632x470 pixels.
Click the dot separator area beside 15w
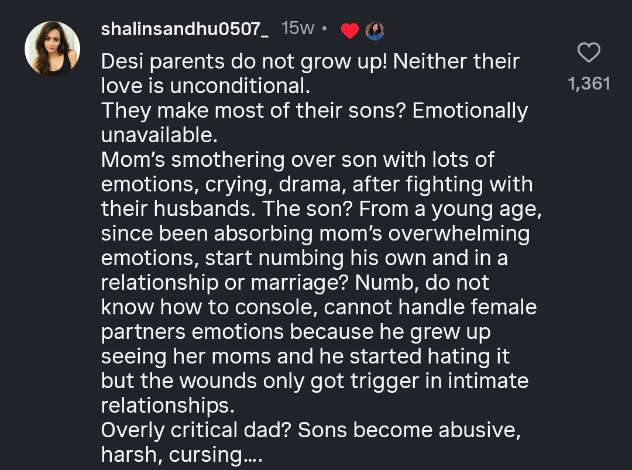pos(325,29)
